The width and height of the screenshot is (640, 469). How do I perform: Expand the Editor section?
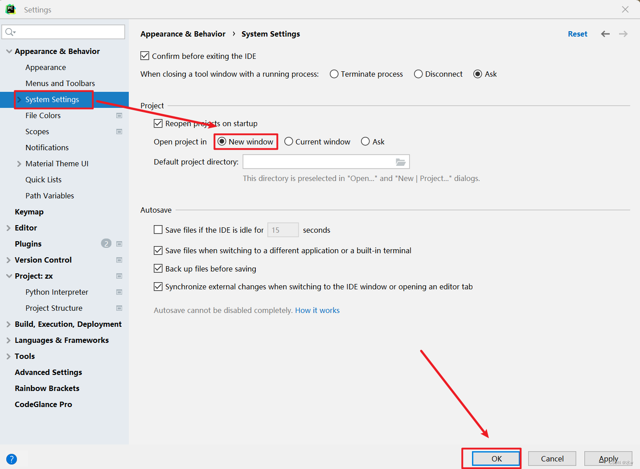click(8, 228)
